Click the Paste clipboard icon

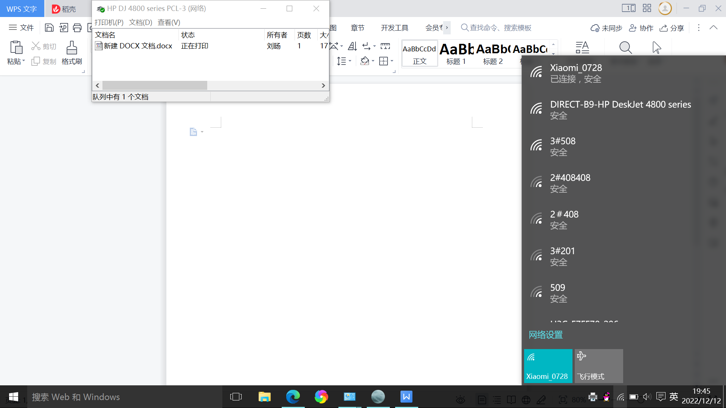pyautogui.click(x=16, y=48)
